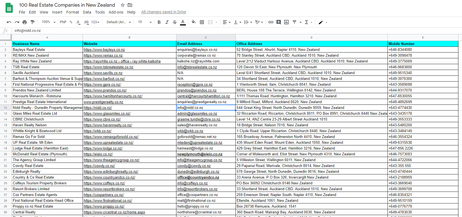Open the Functions sigma dropdown
Screen dimensions: 462x217
click(x=308, y=22)
